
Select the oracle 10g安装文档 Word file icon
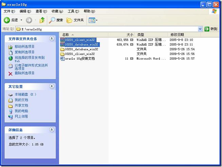(62, 58)
